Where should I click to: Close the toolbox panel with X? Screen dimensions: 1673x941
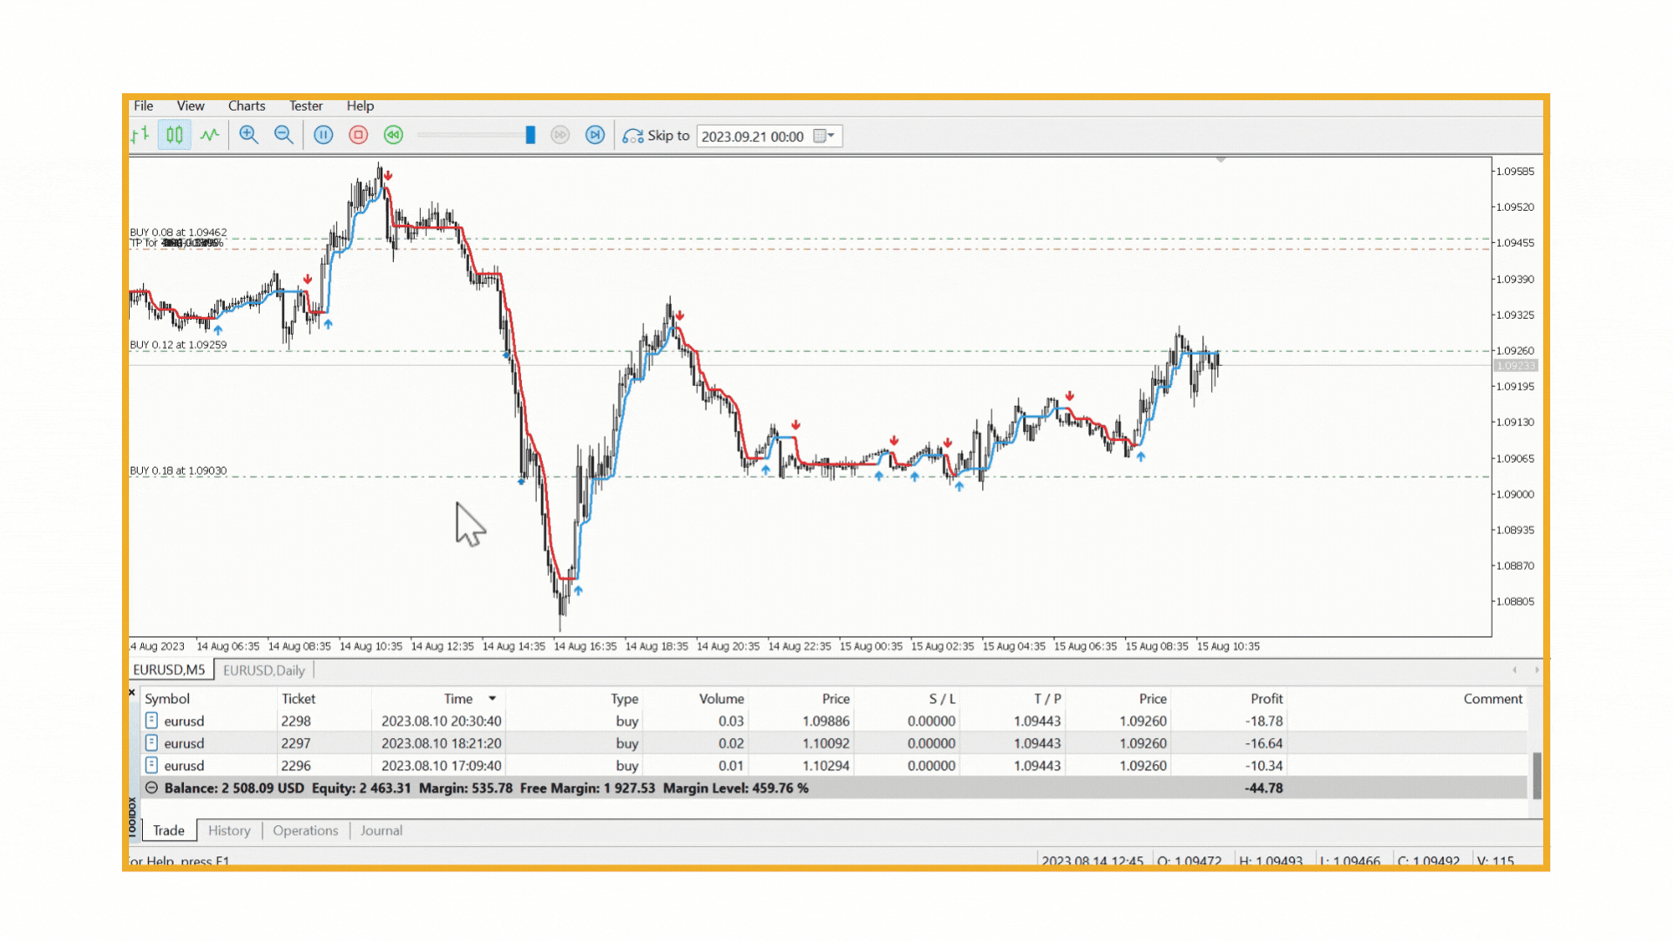(x=132, y=693)
